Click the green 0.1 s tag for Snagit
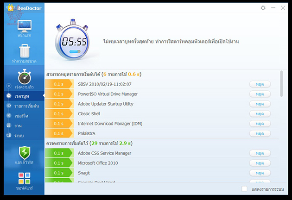Image resolution: width=292 pixels, height=200 pixels. click(x=59, y=173)
